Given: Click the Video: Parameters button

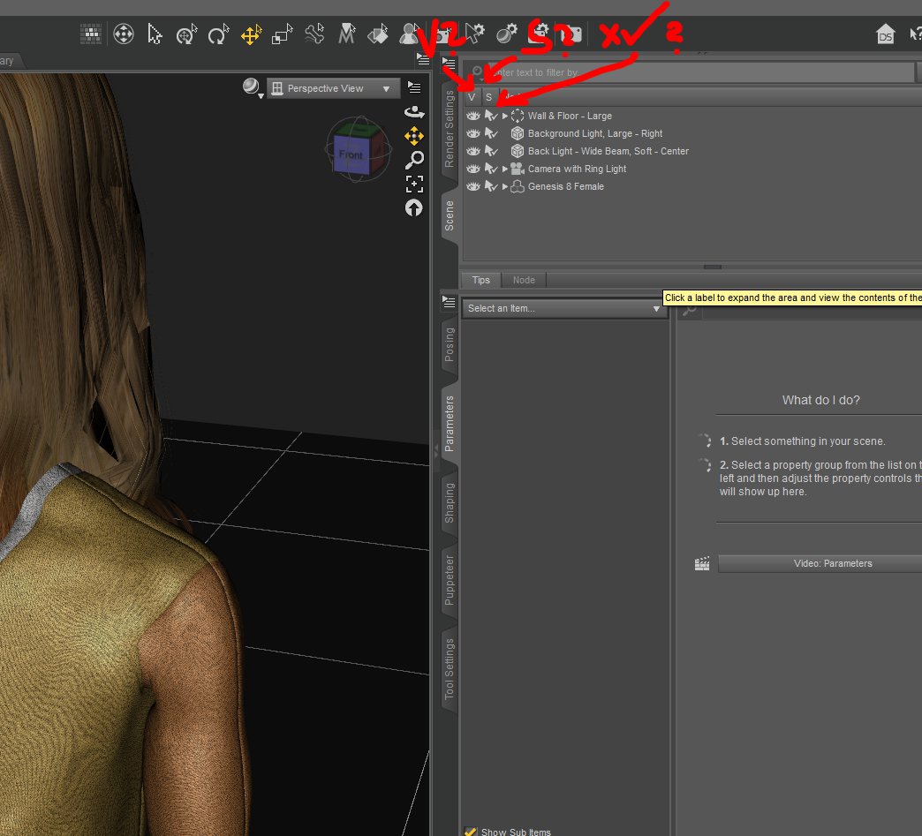Looking at the screenshot, I should [x=820, y=563].
